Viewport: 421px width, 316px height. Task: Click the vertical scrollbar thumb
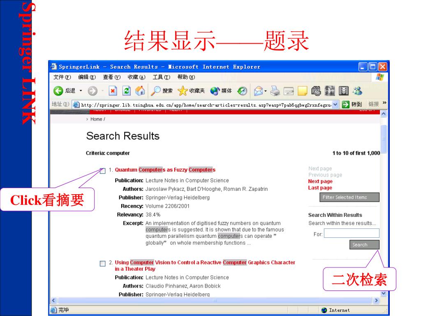click(x=384, y=139)
